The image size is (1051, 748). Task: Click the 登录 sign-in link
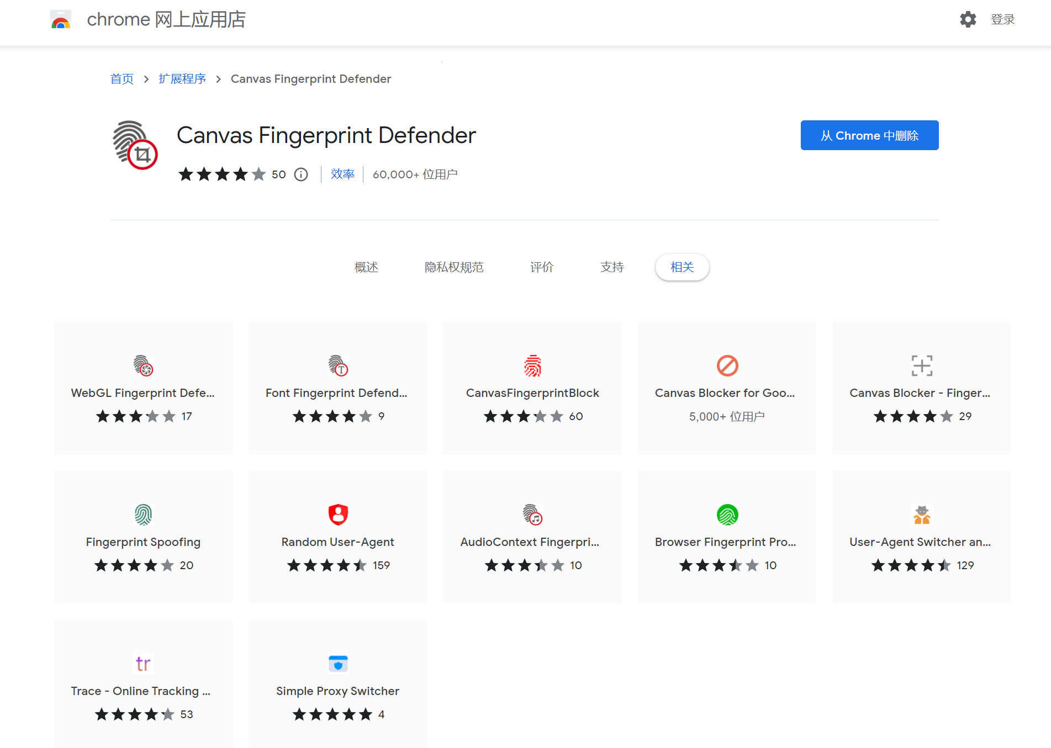tap(1003, 19)
